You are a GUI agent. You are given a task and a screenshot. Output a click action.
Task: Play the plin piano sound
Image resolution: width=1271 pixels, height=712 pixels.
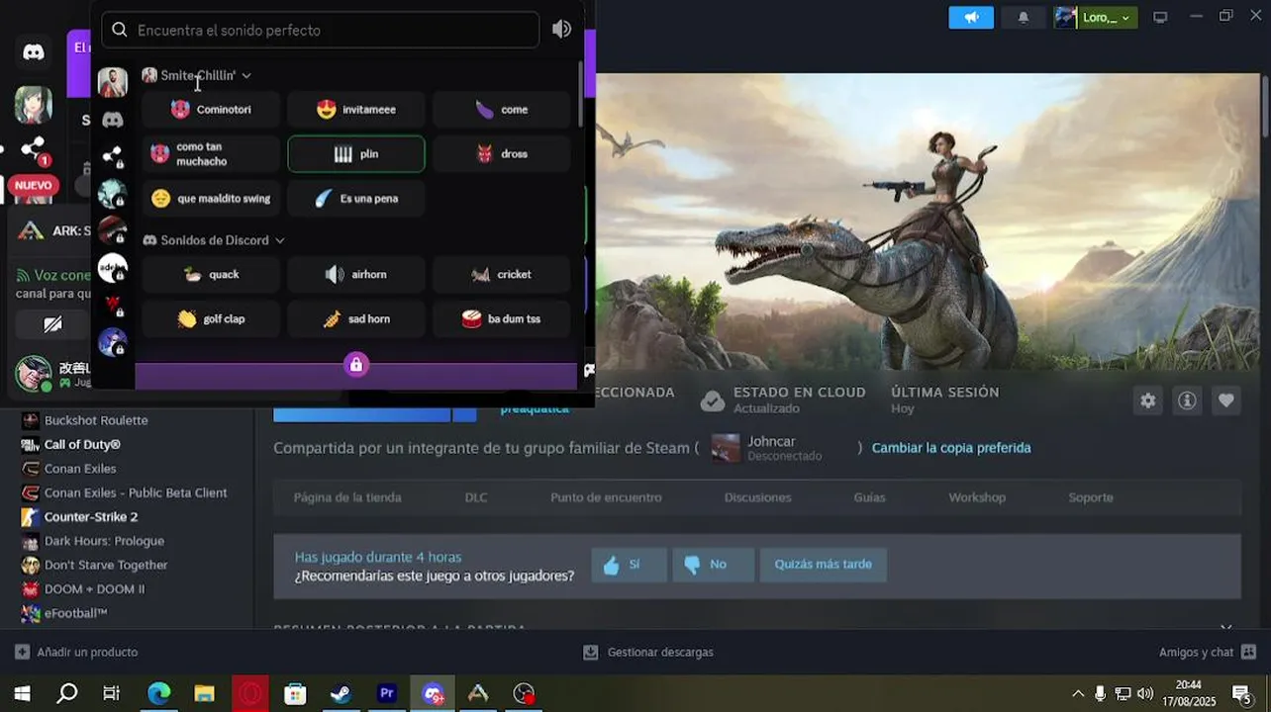tap(356, 154)
